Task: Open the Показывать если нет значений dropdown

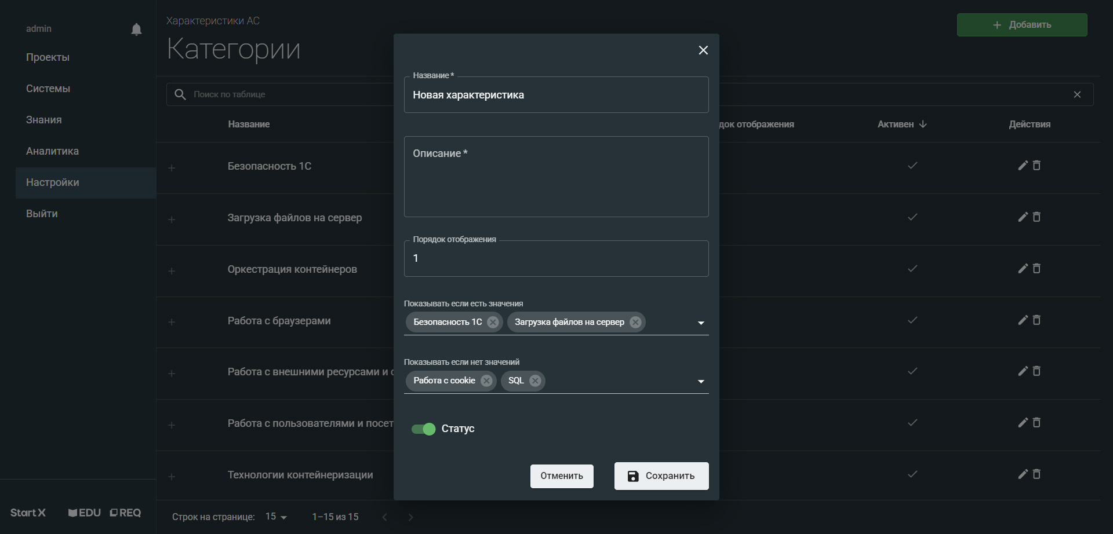Action: coord(701,381)
